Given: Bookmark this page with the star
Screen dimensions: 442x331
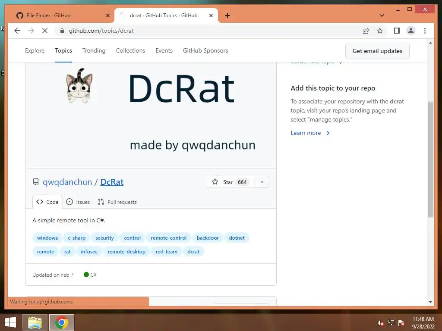Looking at the screenshot, I should click(380, 31).
